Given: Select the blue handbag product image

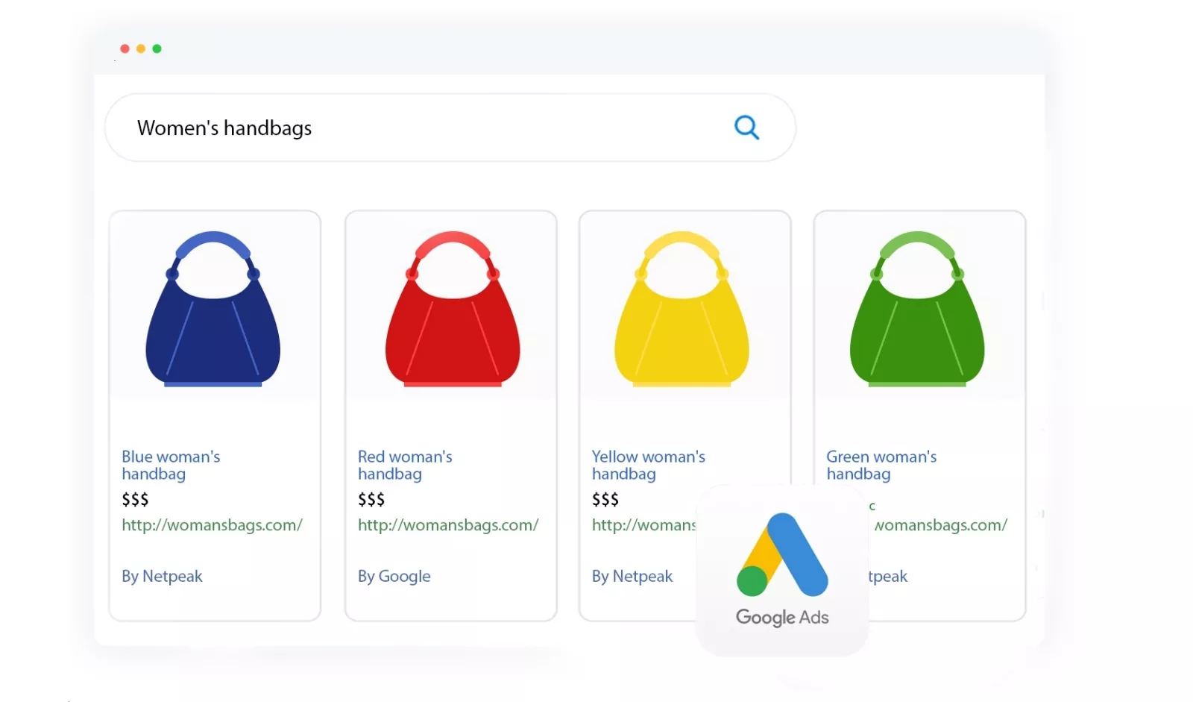Looking at the screenshot, I should tap(213, 309).
